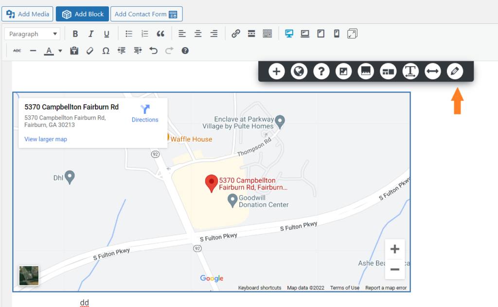This screenshot has width=498, height=307.
Task: Zoom out on the map
Action: (x=395, y=270)
